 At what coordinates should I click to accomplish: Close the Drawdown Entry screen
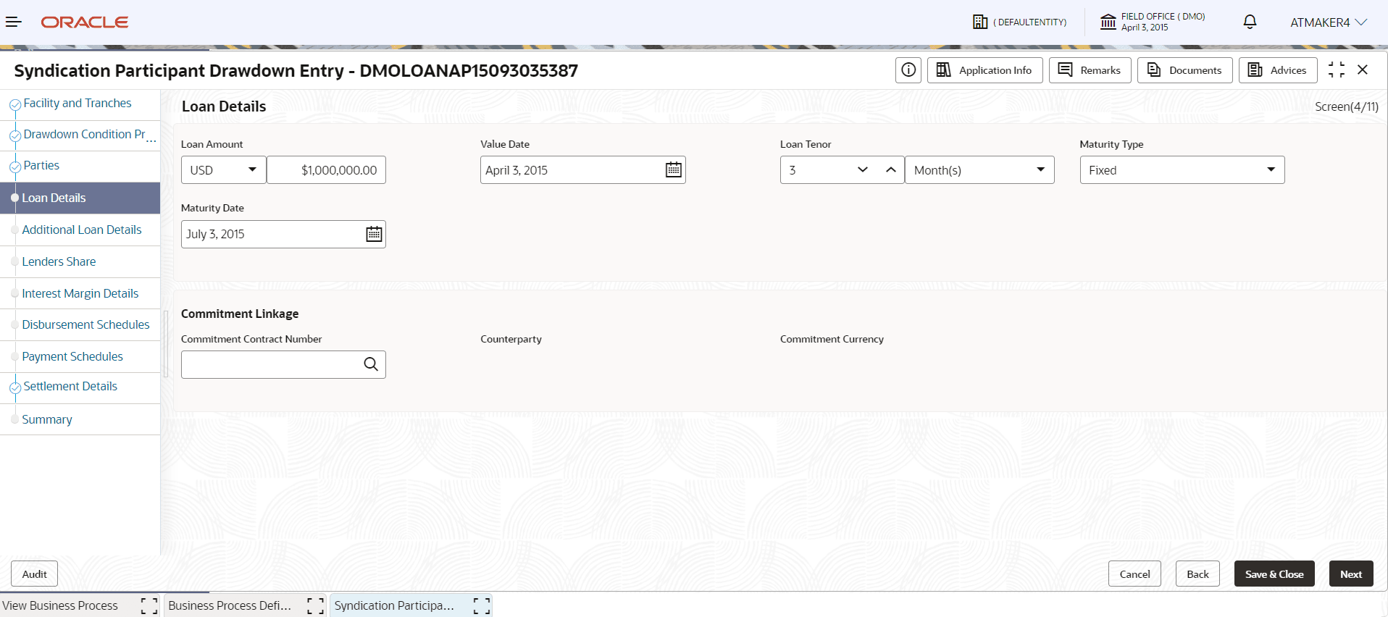pos(1363,70)
